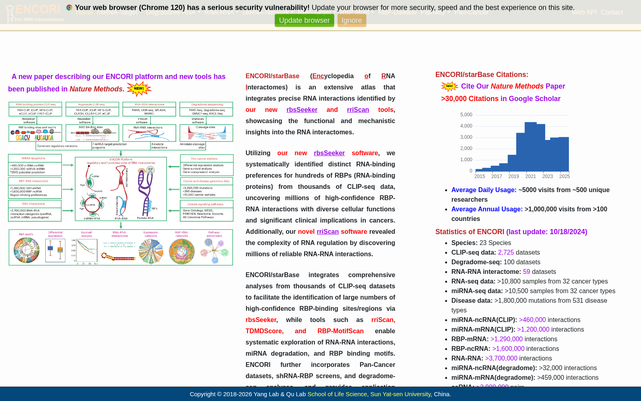
Task: Click the NEW! badge beside Nature Methods announcement
Action: (139, 89)
